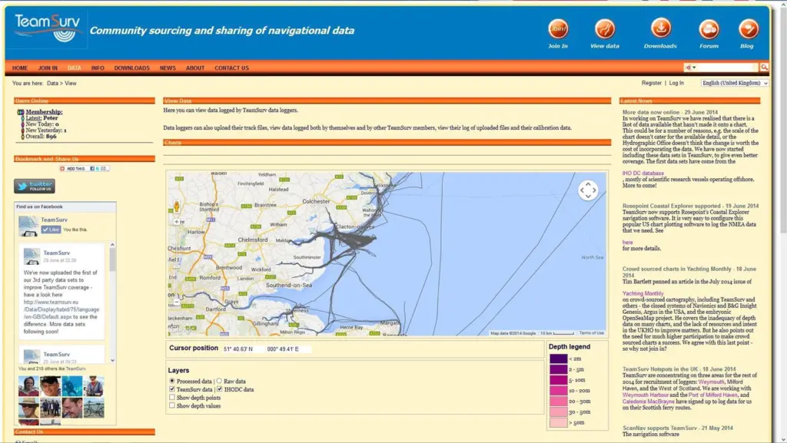This screenshot has height=443, width=787.
Task: Open the Blog round icon
Action: click(x=748, y=28)
